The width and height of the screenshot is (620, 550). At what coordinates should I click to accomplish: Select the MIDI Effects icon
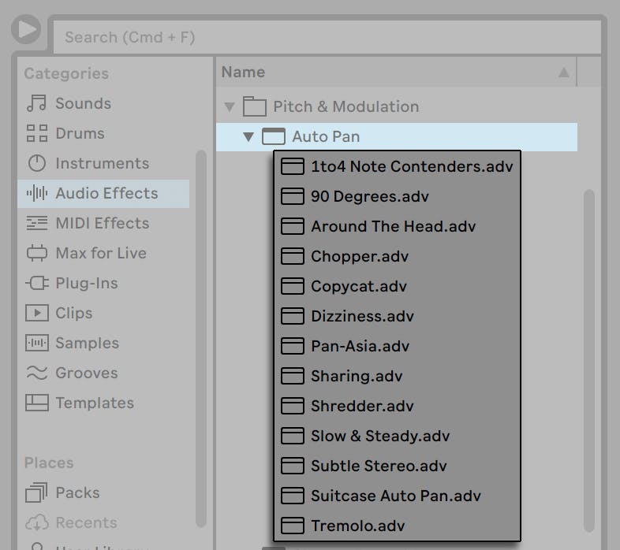[x=36, y=223]
